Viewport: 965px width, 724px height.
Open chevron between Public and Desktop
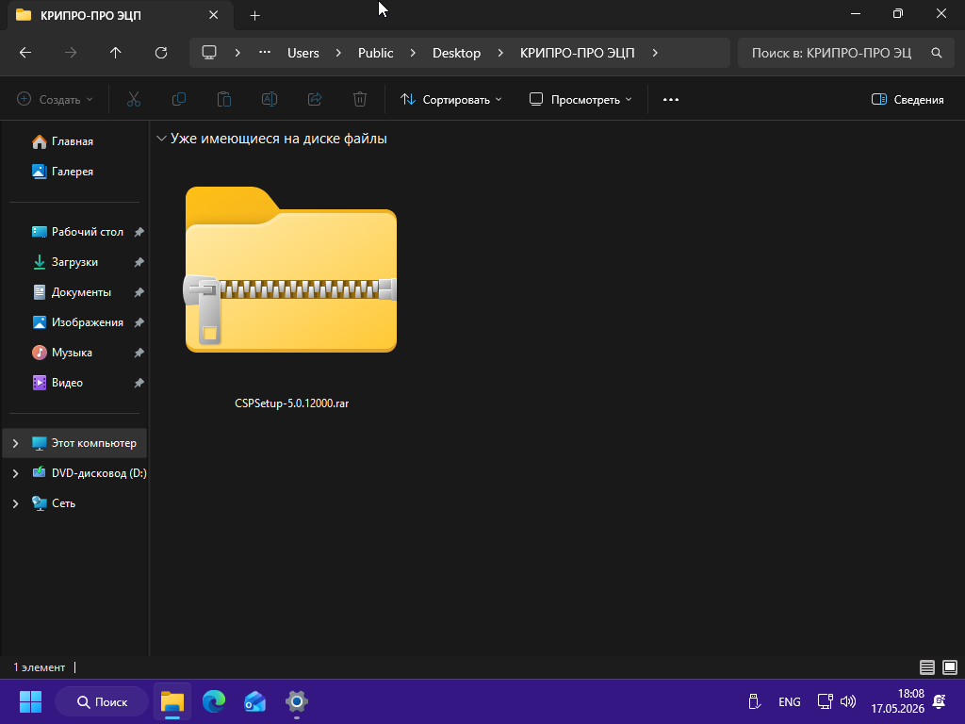click(x=413, y=53)
